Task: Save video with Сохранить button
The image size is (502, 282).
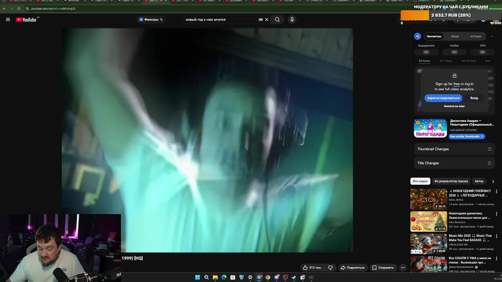Action: 383,268
